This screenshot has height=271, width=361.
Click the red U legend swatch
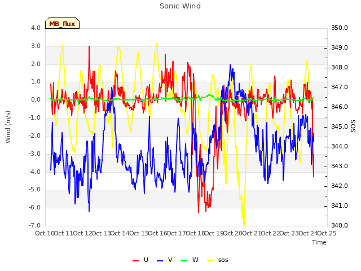click(135, 261)
